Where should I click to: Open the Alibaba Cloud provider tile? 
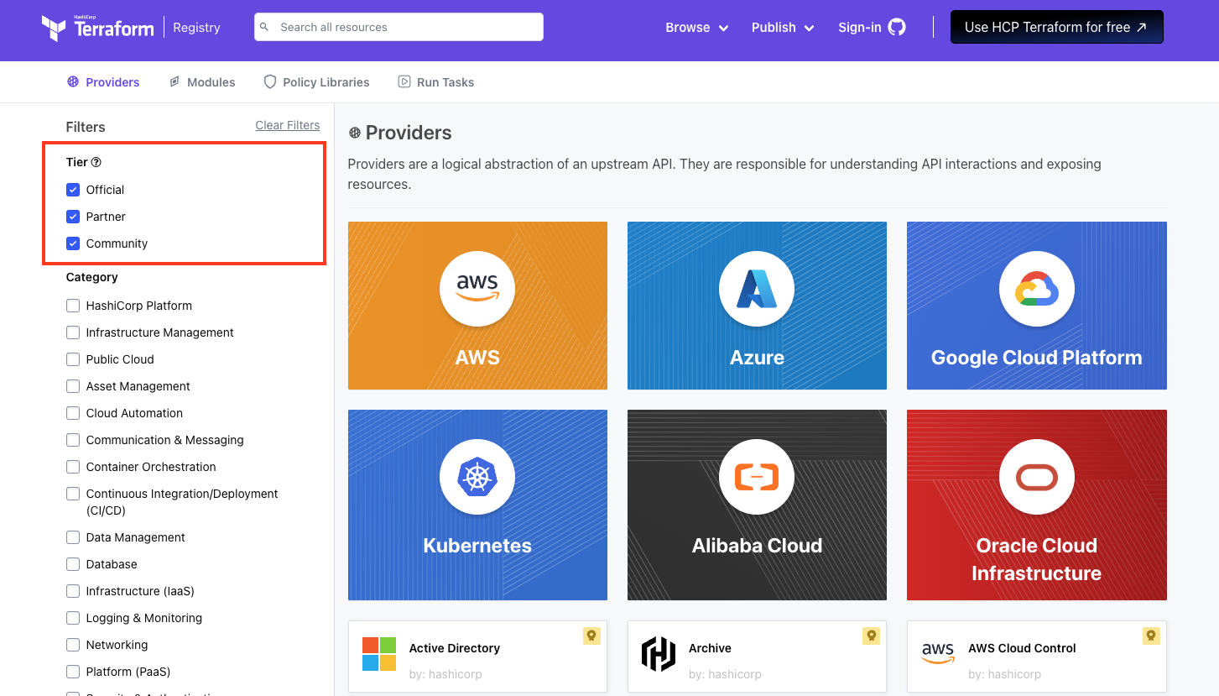(x=757, y=505)
